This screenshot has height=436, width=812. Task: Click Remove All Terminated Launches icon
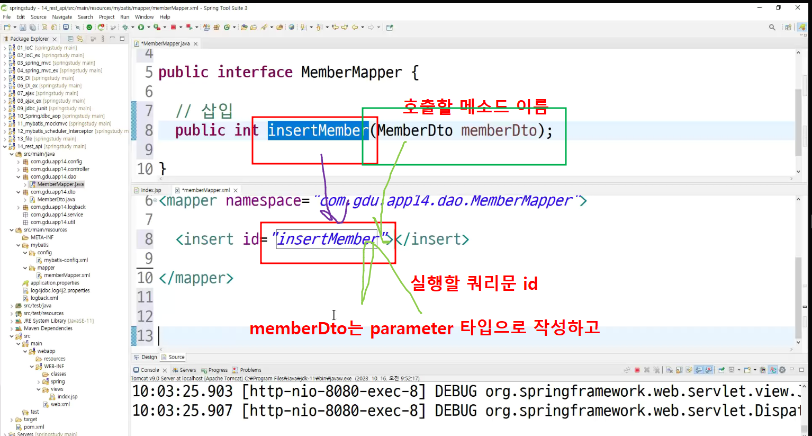point(656,370)
